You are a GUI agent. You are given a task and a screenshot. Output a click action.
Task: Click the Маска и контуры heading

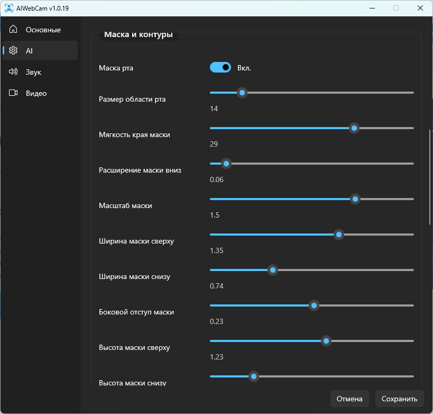(139, 35)
